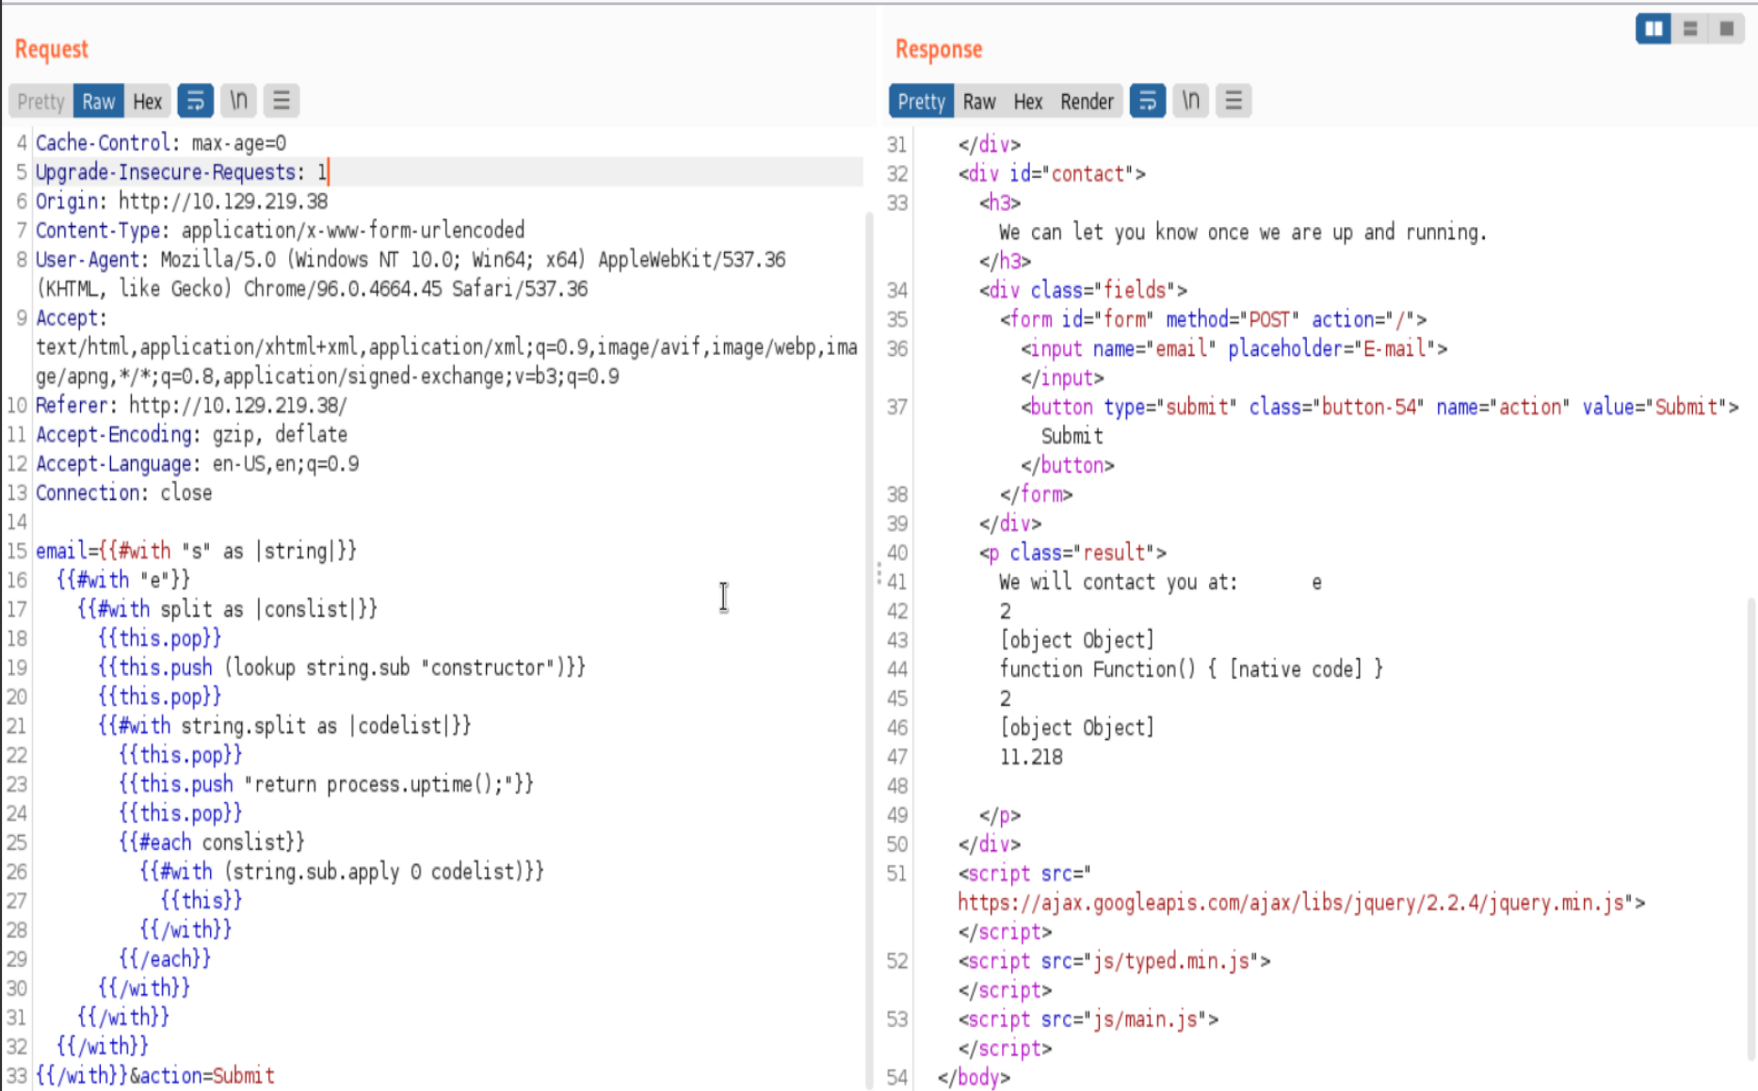This screenshot has width=1758, height=1091.
Task: Show non-printable characters in Response panel
Action: pyautogui.click(x=1190, y=101)
